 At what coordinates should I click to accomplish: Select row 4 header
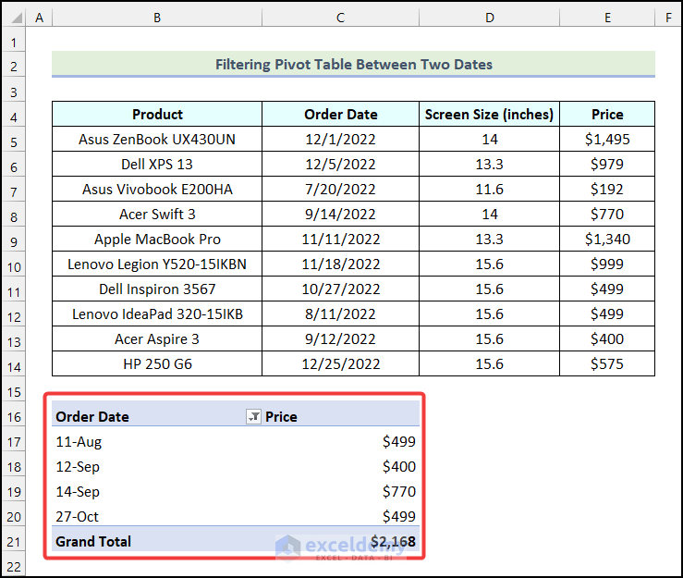pyautogui.click(x=13, y=115)
